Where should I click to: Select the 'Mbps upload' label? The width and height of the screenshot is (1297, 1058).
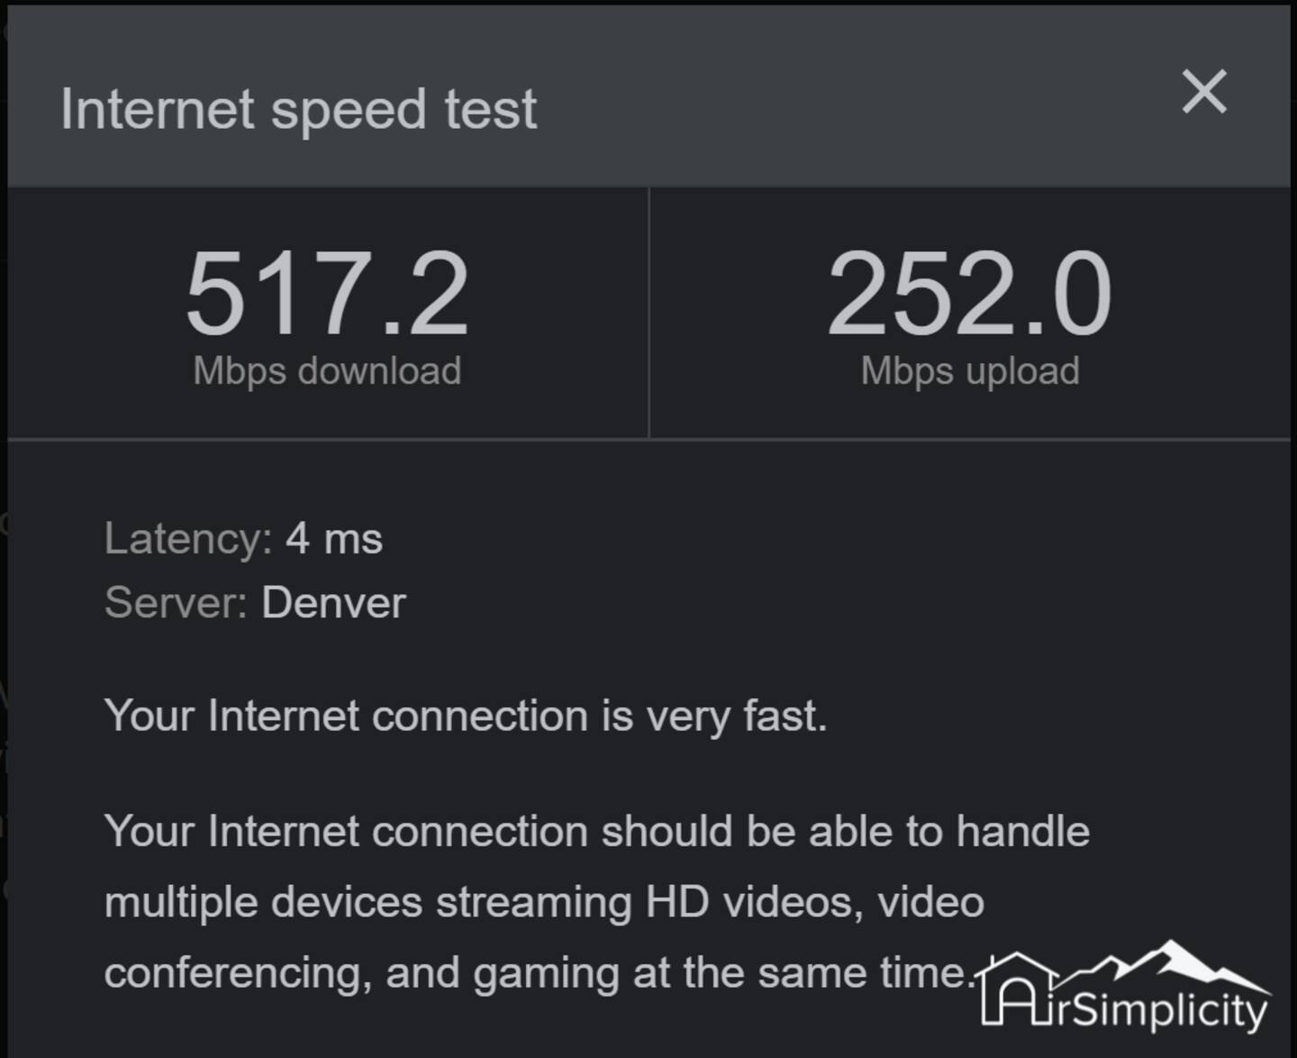point(969,371)
